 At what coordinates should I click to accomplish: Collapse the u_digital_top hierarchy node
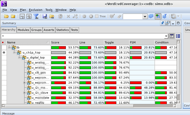tap(20, 57)
